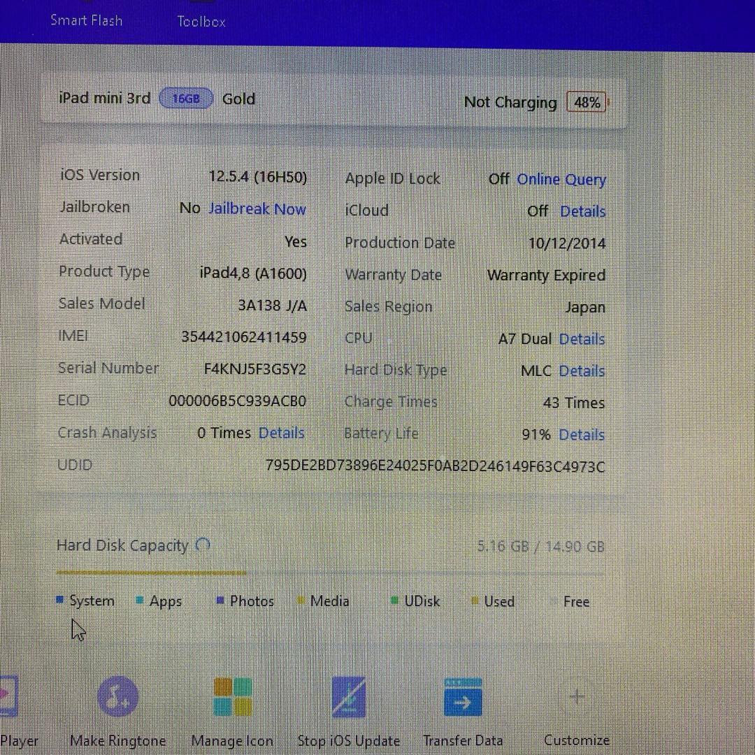Click the Jailbreak Now link
This screenshot has height=755, width=755.
[257, 209]
